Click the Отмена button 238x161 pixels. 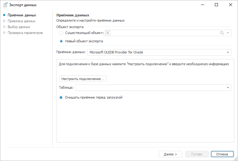coord(222,154)
